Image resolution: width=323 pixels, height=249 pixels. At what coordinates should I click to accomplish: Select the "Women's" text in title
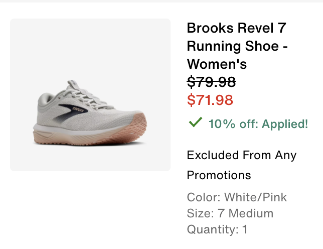pyautogui.click(x=217, y=64)
